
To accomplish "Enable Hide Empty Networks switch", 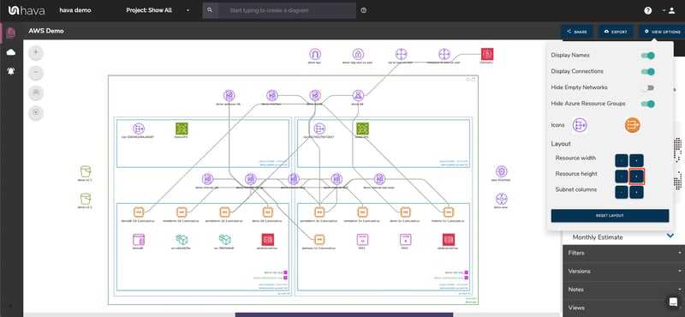I will [648, 87].
